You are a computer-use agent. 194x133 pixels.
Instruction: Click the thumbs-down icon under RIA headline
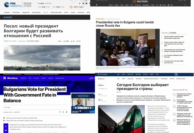click(x=77, y=41)
